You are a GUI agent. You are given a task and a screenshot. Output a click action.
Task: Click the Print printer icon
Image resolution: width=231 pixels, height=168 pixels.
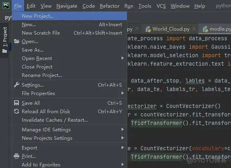[x=16, y=156]
